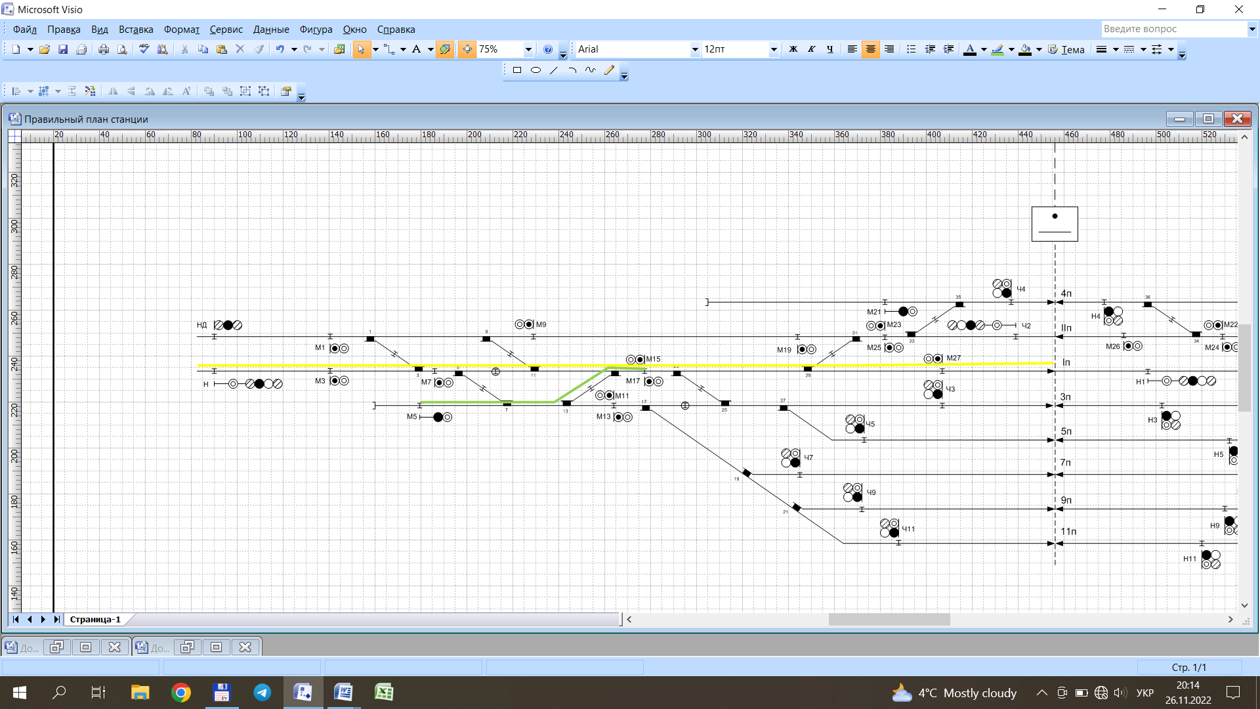Select the Arc drawing tool
Screen dimensions: 1260x709
tap(572, 70)
